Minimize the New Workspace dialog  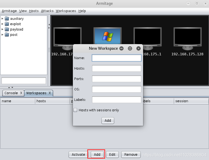click(x=121, y=48)
